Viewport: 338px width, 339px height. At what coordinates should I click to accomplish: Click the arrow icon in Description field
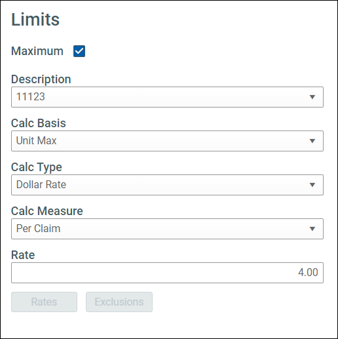(312, 97)
